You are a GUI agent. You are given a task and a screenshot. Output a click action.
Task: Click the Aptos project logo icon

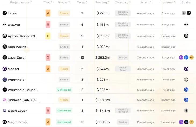click(x=5, y=36)
